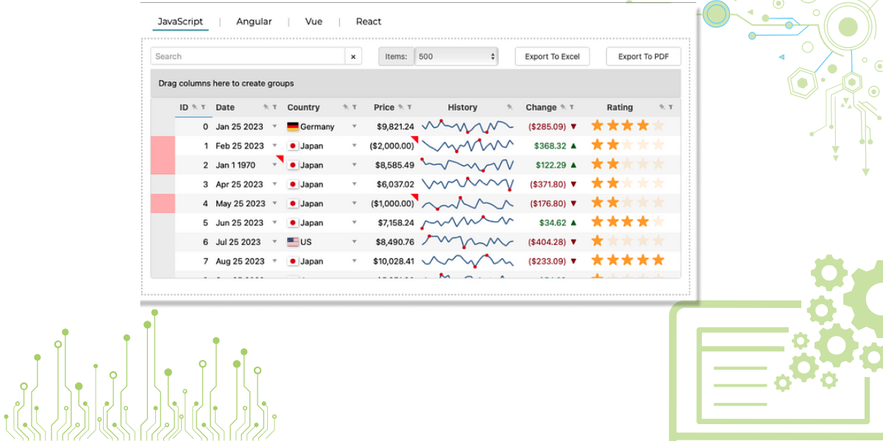
Task: Select the React tab
Action: [x=369, y=21]
